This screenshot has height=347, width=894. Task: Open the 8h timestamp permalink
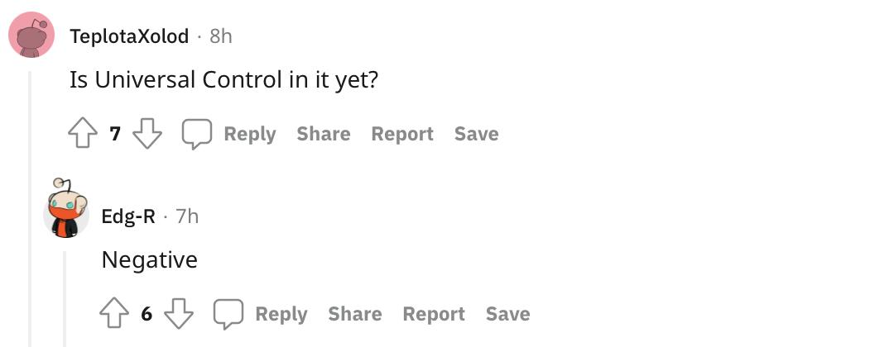221,36
